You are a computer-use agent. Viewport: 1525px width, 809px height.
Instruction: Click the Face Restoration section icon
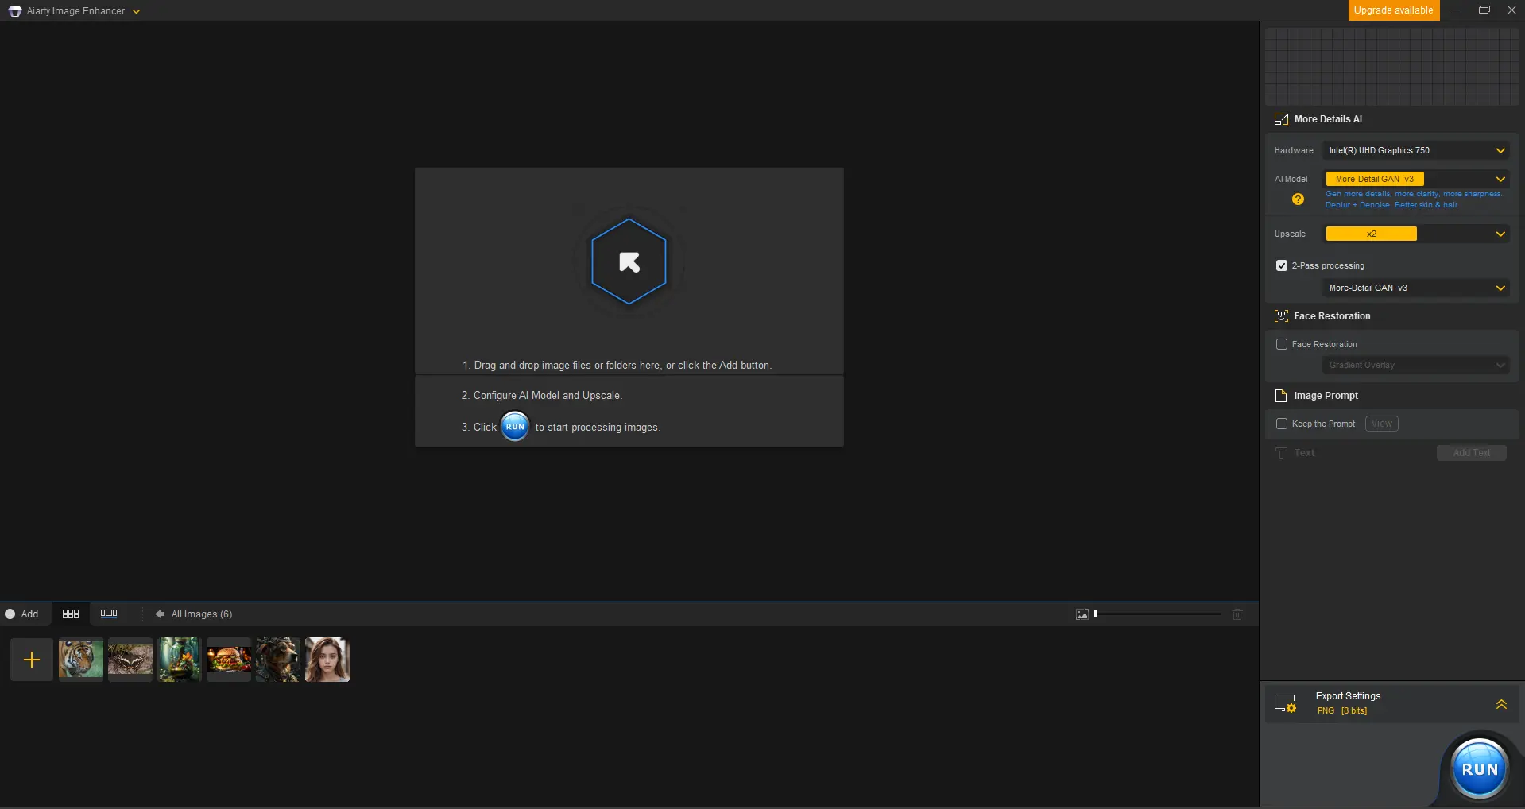click(1281, 316)
